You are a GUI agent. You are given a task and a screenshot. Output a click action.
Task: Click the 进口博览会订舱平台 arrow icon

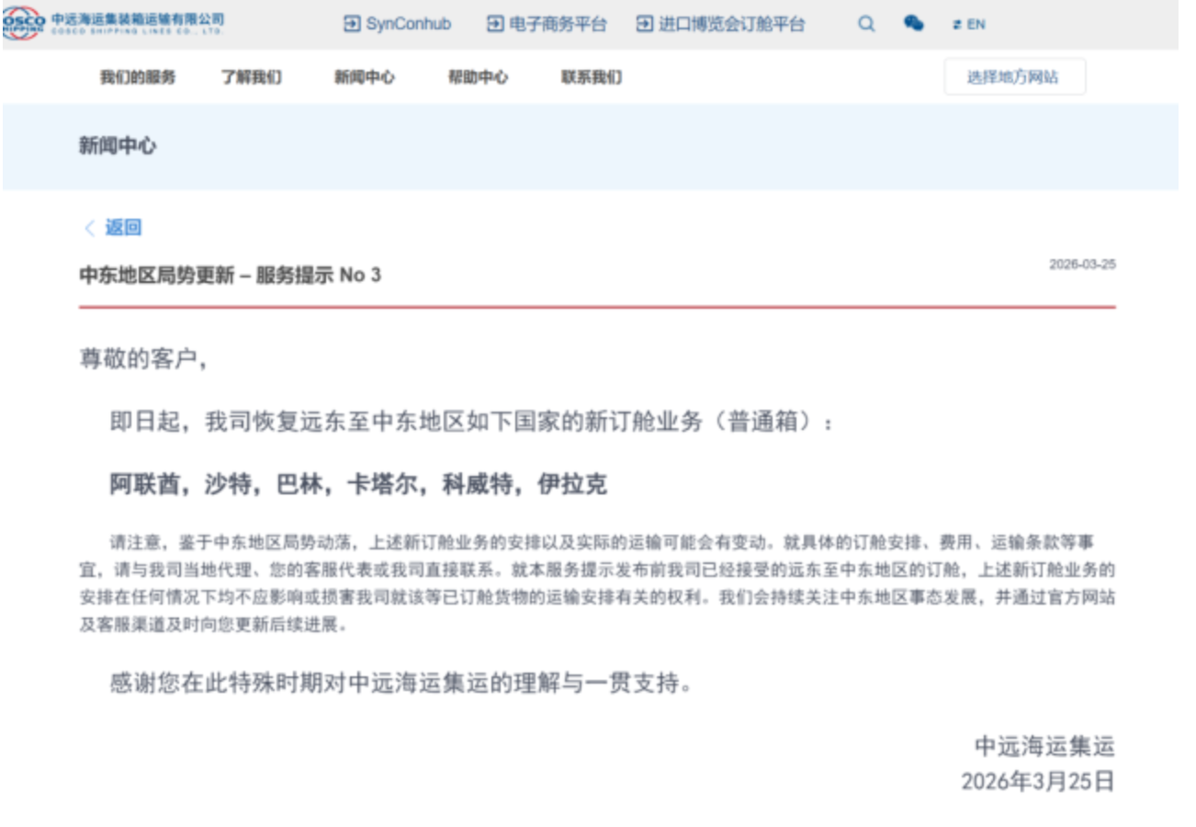pyautogui.click(x=645, y=24)
